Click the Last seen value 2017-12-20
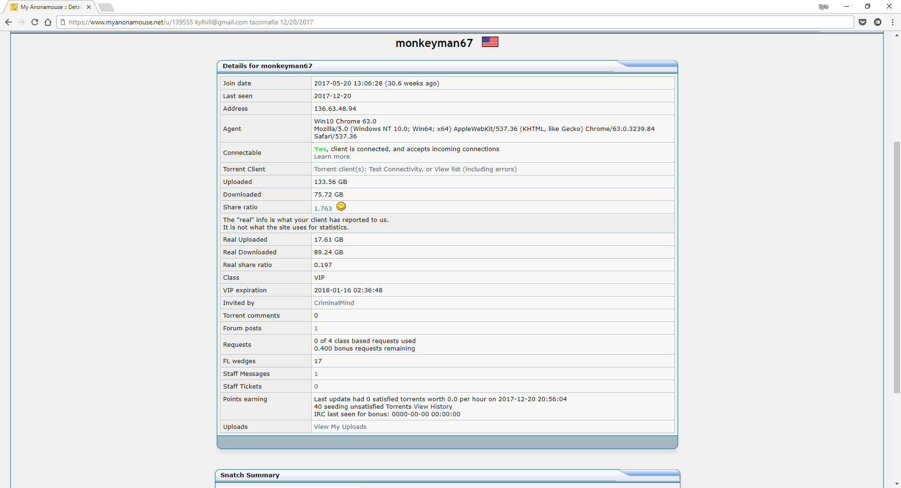Image resolution: width=901 pixels, height=488 pixels. (333, 96)
